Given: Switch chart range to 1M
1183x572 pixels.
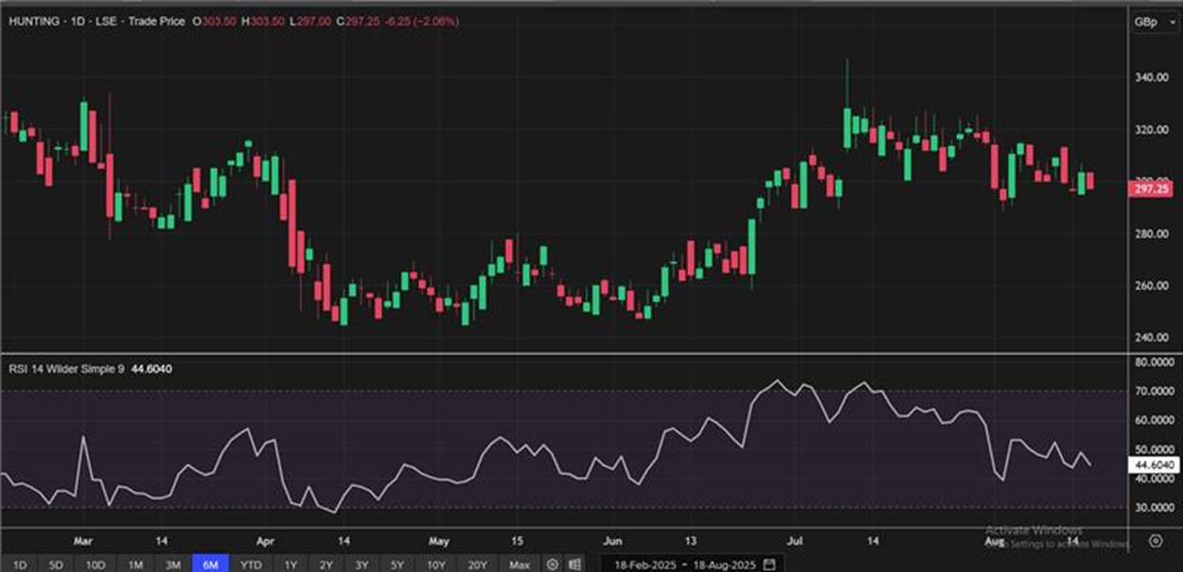Looking at the screenshot, I should pyautogui.click(x=135, y=564).
